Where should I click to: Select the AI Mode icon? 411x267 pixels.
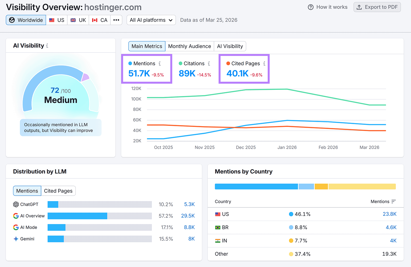pos(15,227)
